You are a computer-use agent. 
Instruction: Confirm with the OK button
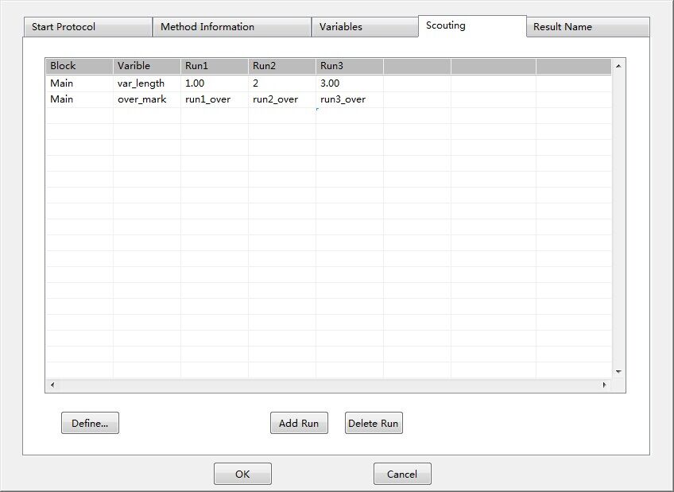click(x=242, y=474)
